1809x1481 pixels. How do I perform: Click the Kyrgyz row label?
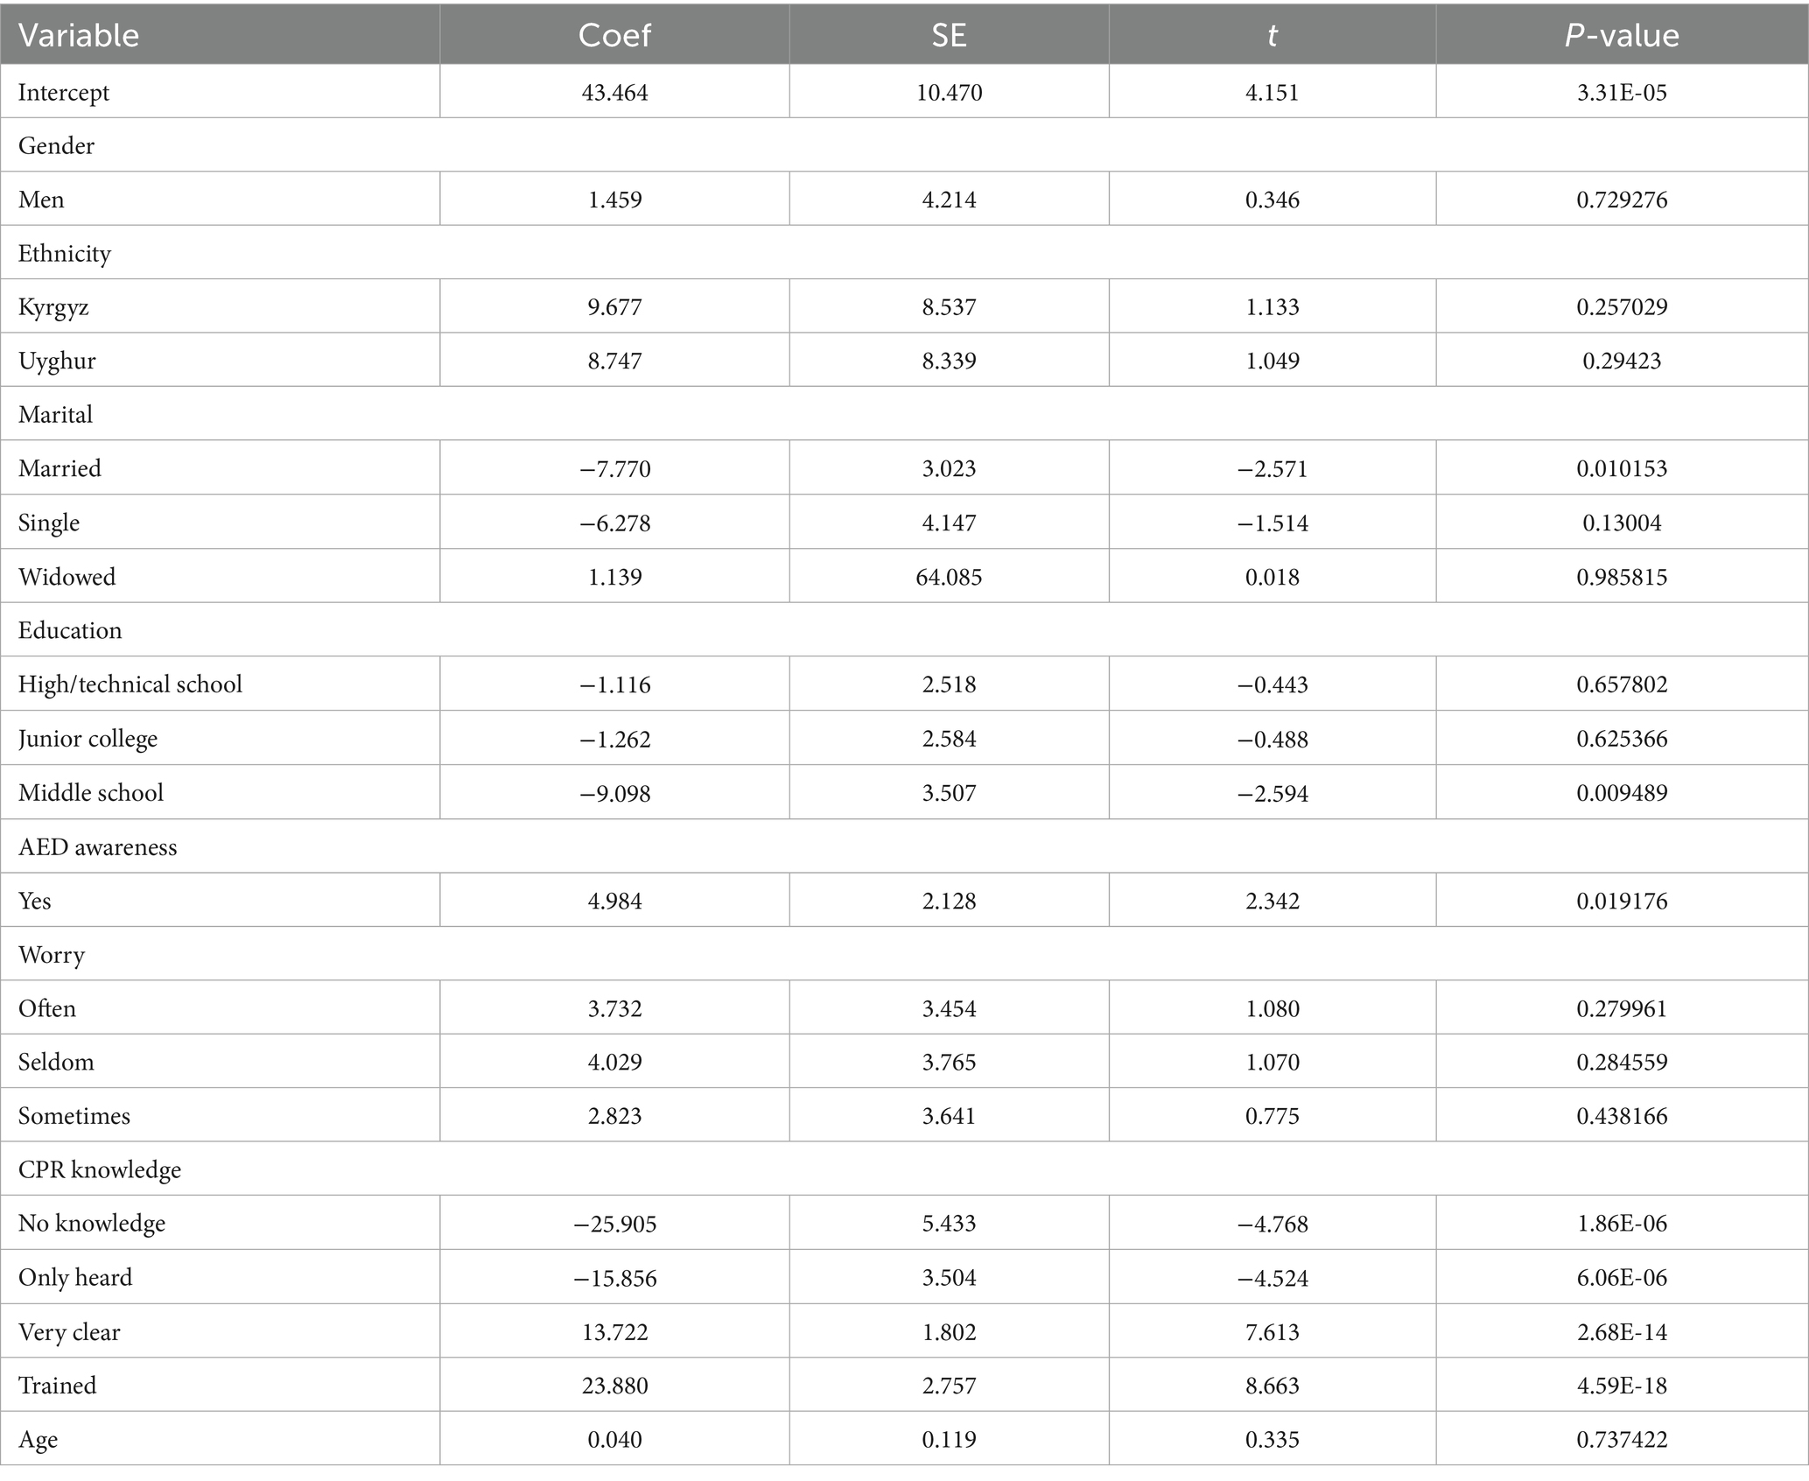click(53, 307)
